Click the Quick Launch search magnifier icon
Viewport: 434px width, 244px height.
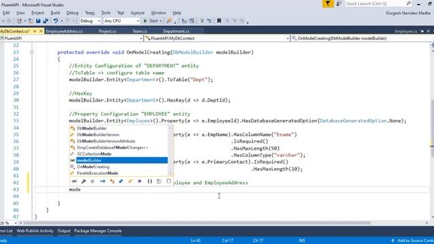click(408, 3)
